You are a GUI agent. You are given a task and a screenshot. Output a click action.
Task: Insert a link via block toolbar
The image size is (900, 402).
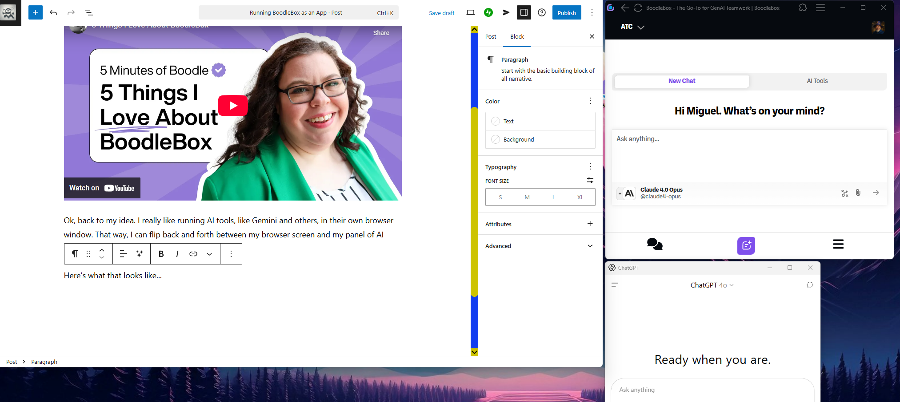pyautogui.click(x=193, y=254)
